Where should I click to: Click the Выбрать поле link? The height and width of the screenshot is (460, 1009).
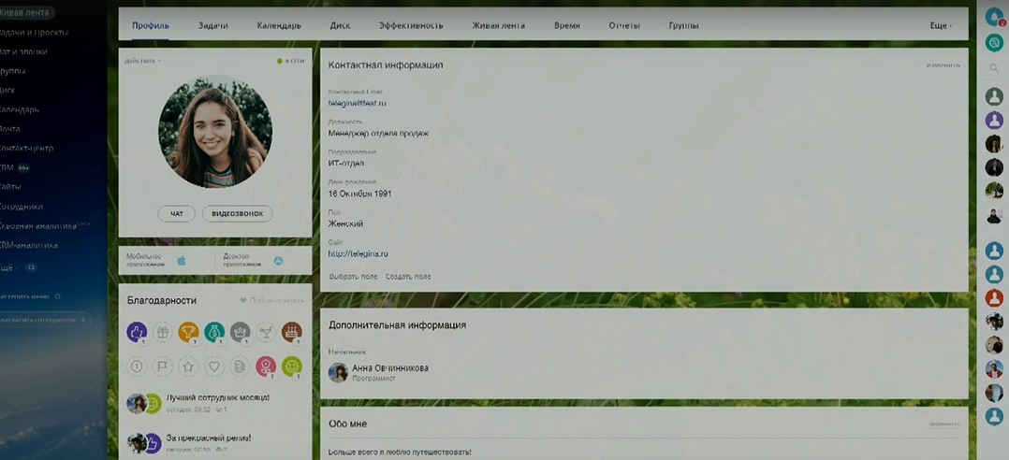click(353, 277)
